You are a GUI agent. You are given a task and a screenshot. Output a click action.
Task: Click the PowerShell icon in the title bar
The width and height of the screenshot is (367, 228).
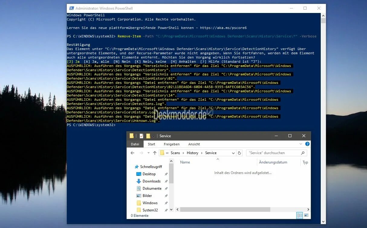pos(71,8)
